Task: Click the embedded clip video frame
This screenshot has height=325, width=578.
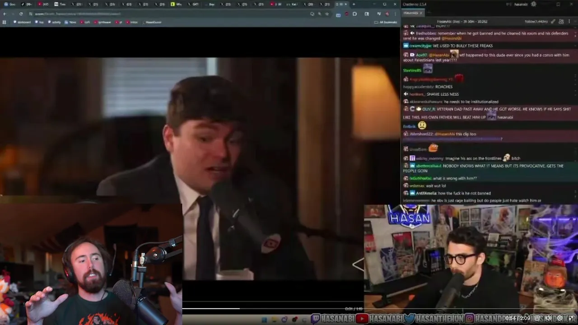Action: point(200,169)
